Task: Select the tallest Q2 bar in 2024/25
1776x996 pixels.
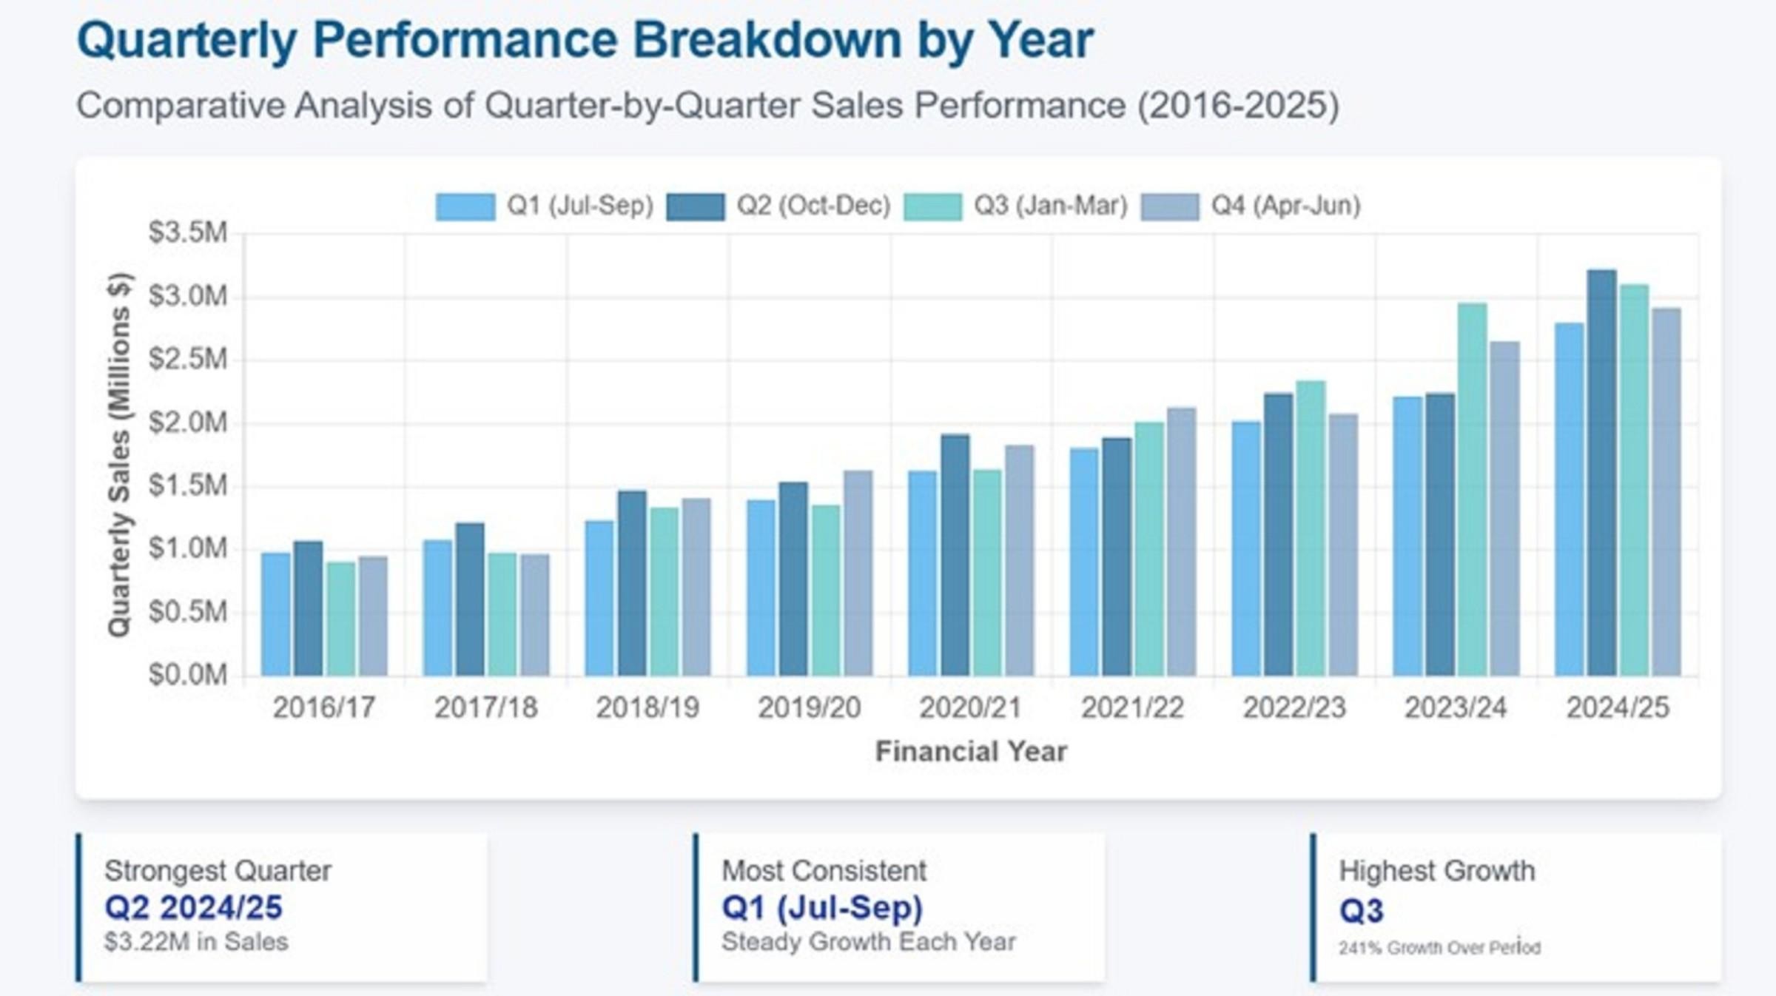Action: pyautogui.click(x=1601, y=474)
